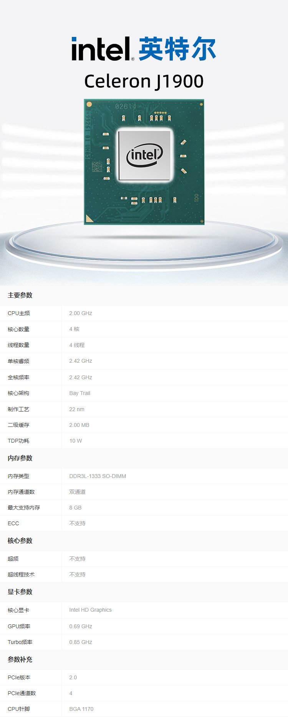Click the '4' PCIe lanes value

71,693
